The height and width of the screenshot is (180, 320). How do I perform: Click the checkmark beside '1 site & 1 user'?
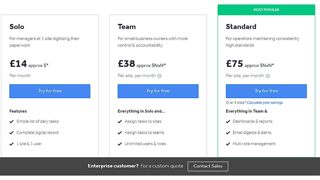[11, 144]
